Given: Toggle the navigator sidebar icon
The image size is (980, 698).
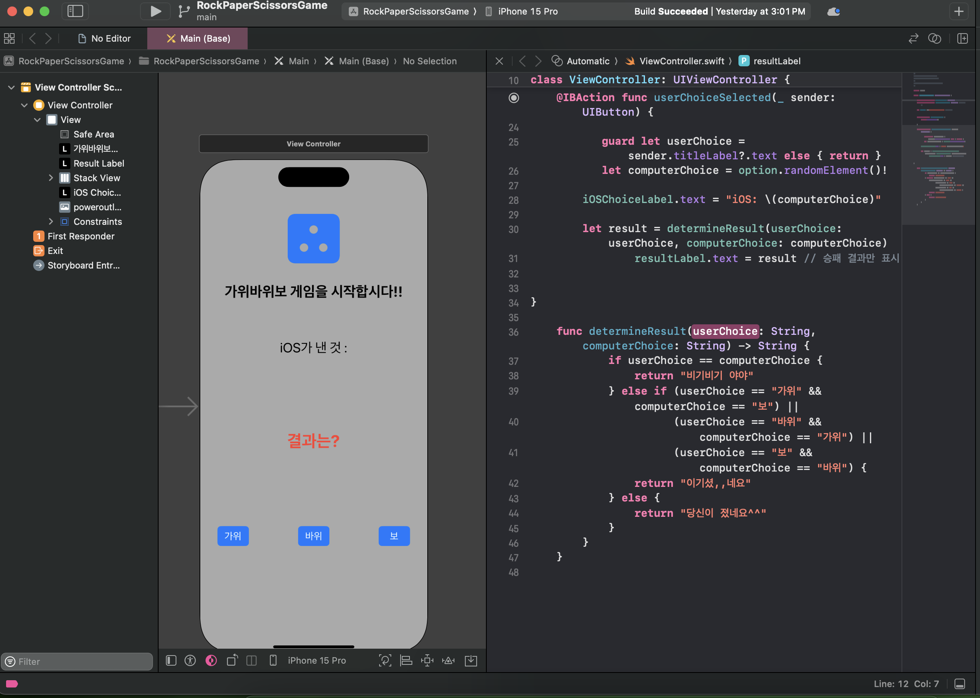Looking at the screenshot, I should [75, 11].
